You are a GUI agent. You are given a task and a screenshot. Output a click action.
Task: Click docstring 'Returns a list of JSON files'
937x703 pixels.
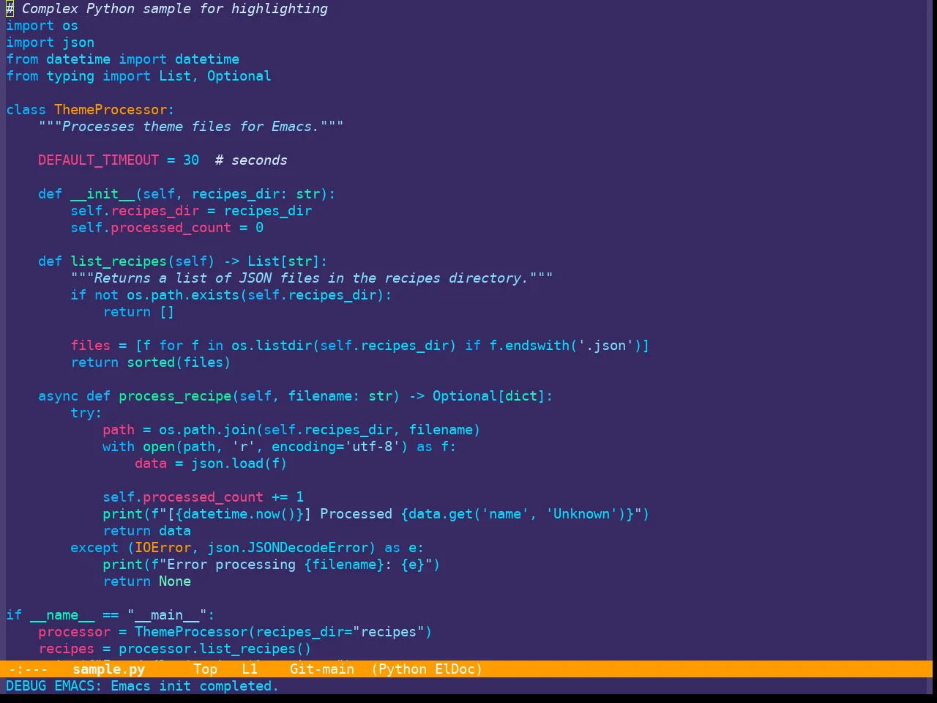click(311, 278)
